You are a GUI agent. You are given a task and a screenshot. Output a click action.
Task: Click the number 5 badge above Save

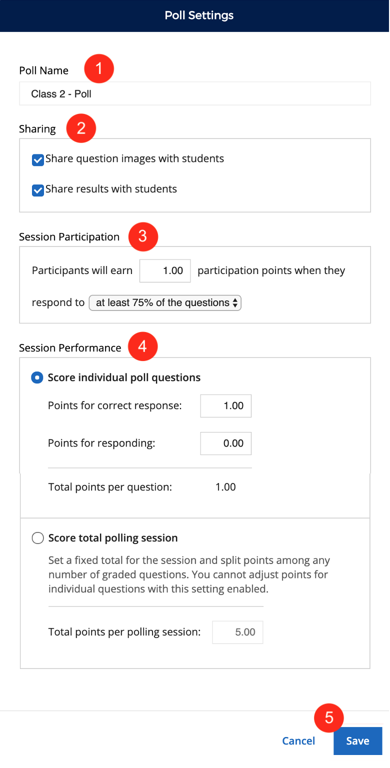tap(329, 718)
